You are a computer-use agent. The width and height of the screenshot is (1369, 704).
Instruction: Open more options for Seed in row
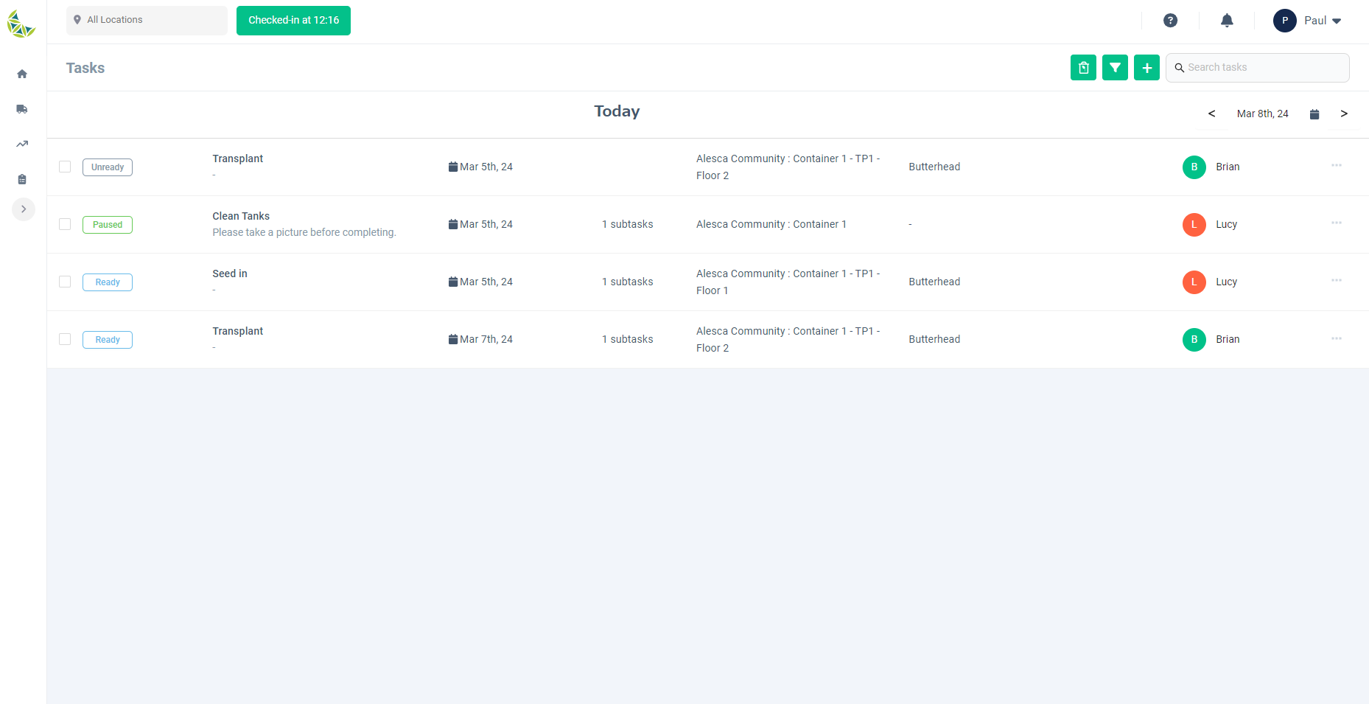point(1337,280)
